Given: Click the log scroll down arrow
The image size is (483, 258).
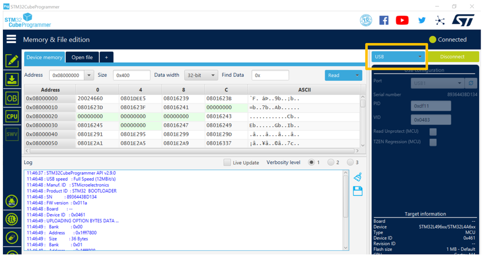Looking at the screenshot, I should click(345, 247).
